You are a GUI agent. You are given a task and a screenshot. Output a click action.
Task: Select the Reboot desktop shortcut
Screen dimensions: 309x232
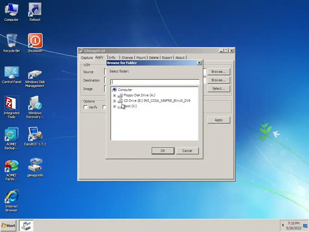coord(35,12)
